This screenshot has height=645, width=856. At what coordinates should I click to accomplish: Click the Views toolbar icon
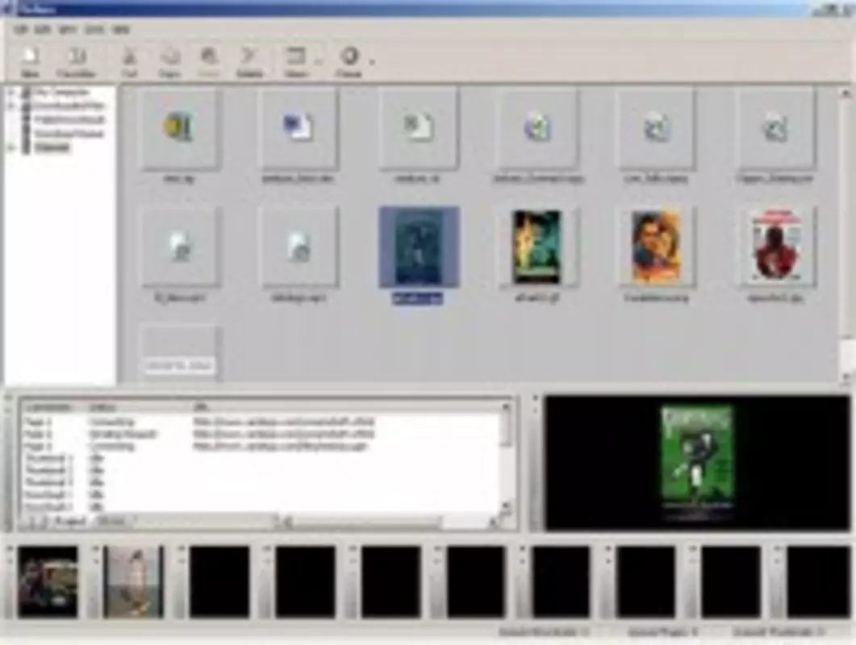click(x=296, y=61)
